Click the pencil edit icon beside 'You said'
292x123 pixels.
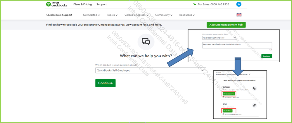coord(250,74)
